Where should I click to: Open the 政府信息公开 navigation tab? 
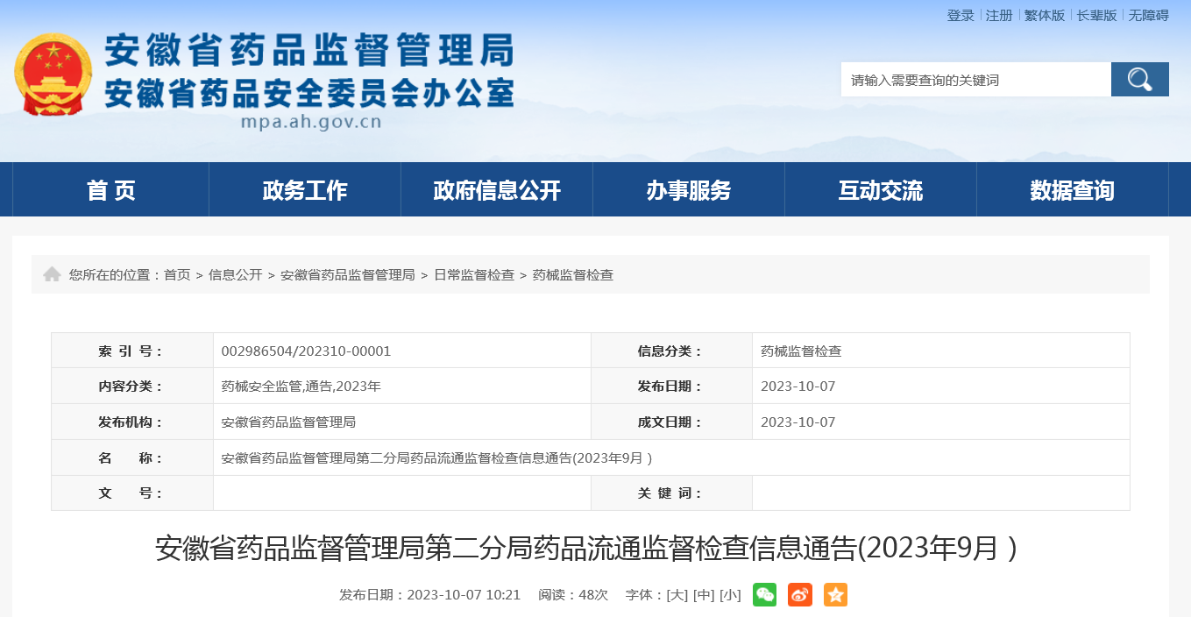497,189
